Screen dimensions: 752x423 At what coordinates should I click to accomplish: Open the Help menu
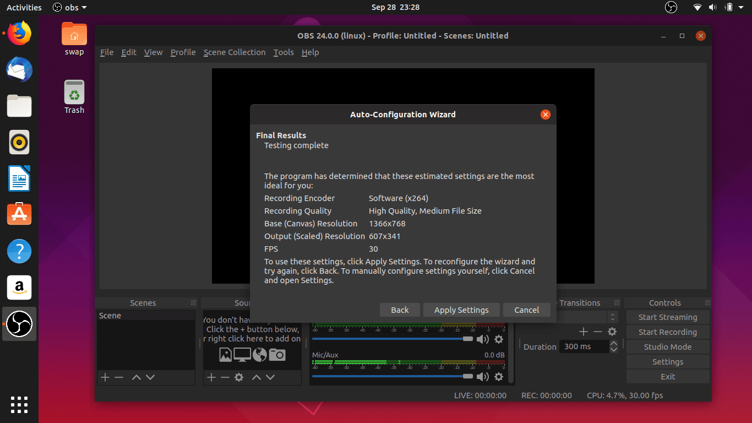coord(310,52)
